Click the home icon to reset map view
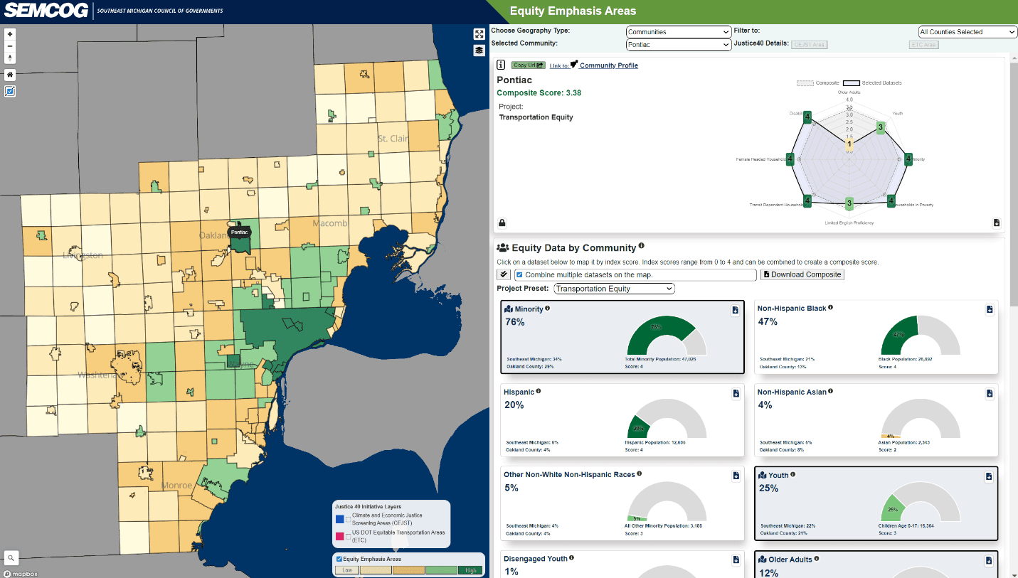The width and height of the screenshot is (1018, 578). point(9,74)
